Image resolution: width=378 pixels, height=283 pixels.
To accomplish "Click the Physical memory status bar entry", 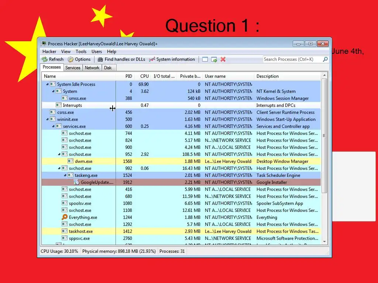I will point(119,251).
